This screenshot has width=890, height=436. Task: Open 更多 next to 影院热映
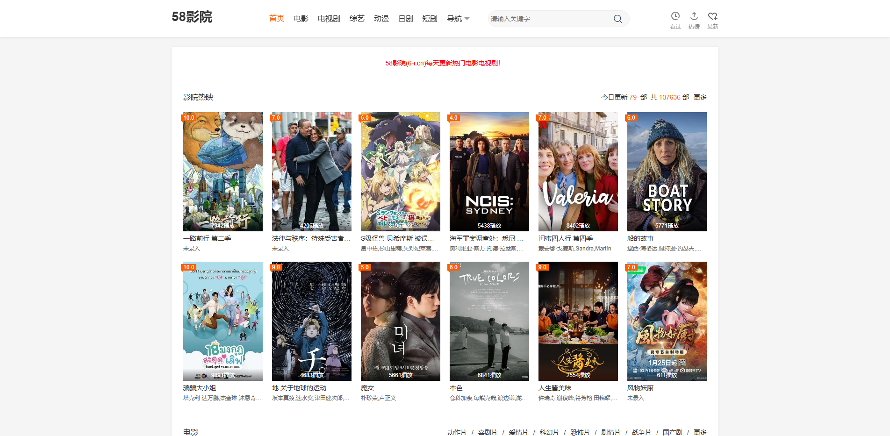(699, 97)
